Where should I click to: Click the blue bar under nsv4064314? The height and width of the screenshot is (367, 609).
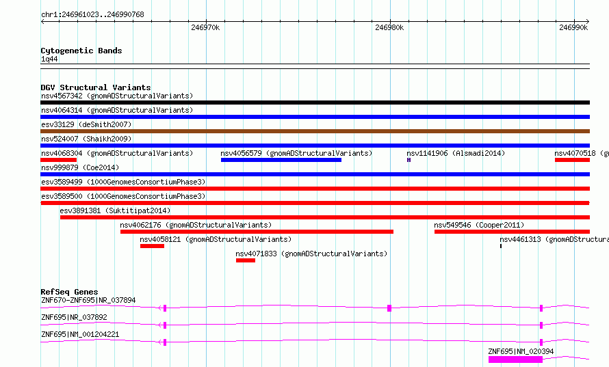[x=315, y=117]
